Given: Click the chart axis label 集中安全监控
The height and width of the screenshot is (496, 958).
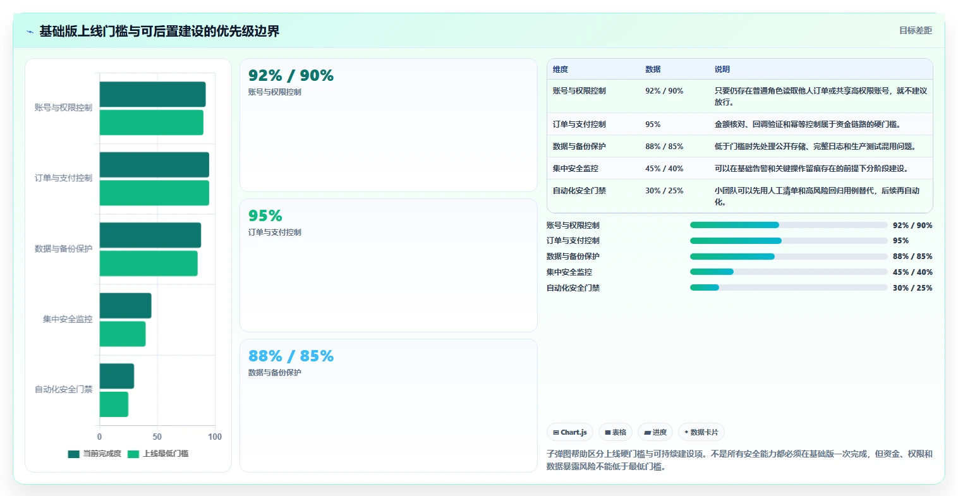Looking at the screenshot, I should tap(68, 320).
